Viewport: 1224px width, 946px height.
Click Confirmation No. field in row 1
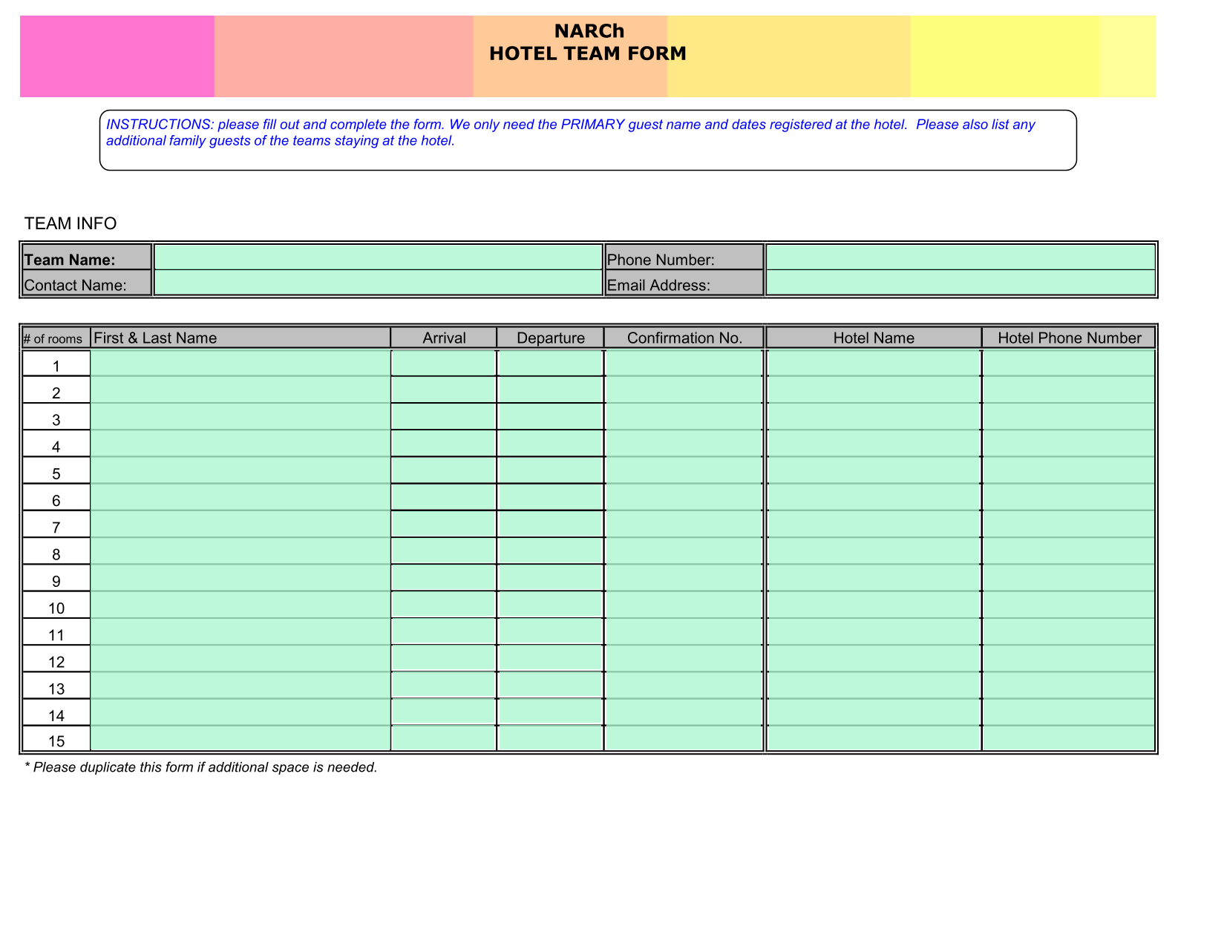point(684,363)
